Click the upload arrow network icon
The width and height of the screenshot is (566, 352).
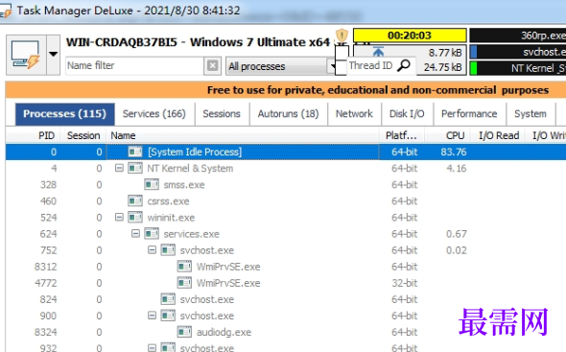pyautogui.click(x=378, y=52)
